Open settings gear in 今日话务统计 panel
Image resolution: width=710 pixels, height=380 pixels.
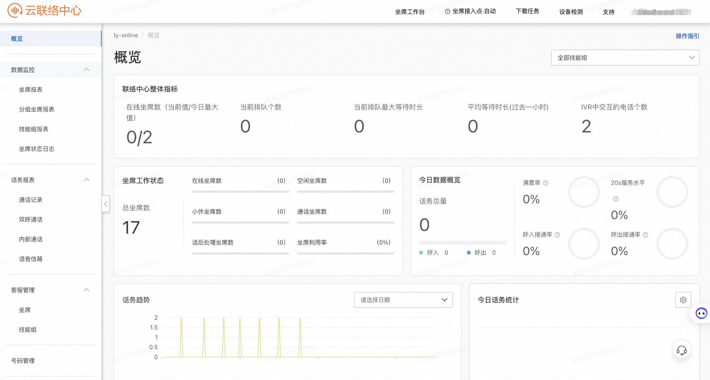pyautogui.click(x=683, y=300)
